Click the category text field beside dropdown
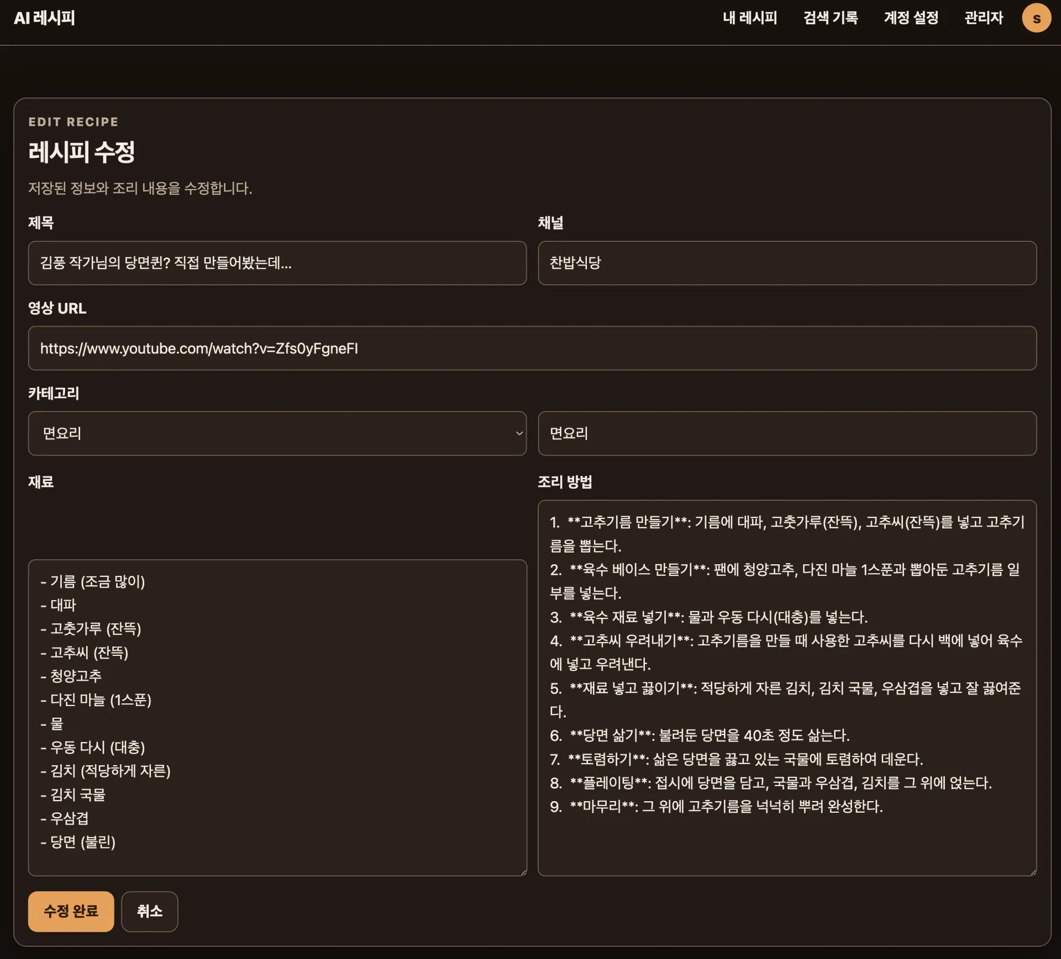 [x=787, y=433]
